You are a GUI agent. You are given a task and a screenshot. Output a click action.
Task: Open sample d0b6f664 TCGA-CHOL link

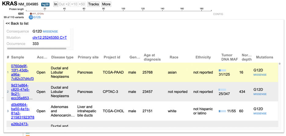(x=22, y=111)
